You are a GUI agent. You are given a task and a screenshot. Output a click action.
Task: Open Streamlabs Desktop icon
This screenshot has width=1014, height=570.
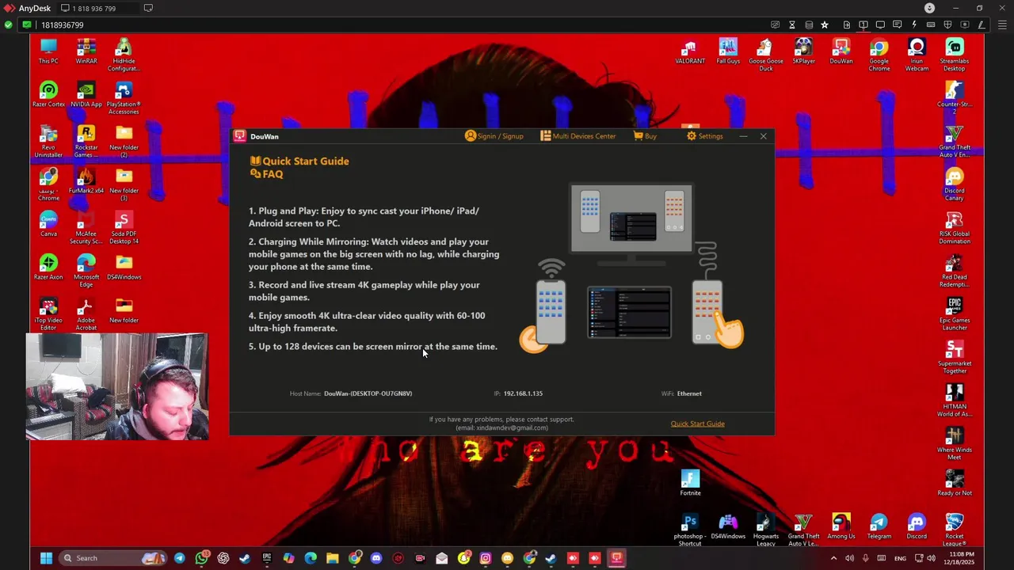(955, 55)
